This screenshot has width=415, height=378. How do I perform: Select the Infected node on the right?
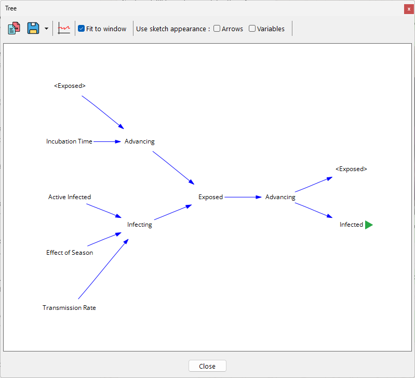pyautogui.click(x=351, y=225)
